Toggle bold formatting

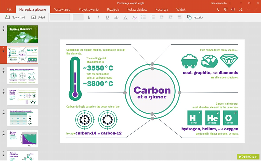coord(89,17)
